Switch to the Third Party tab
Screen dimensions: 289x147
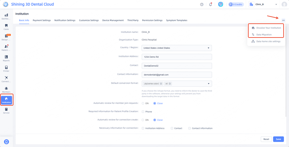pos(133,20)
